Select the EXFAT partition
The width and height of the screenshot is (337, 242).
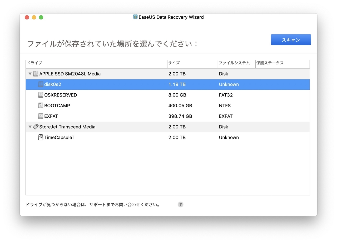pyautogui.click(x=168, y=116)
